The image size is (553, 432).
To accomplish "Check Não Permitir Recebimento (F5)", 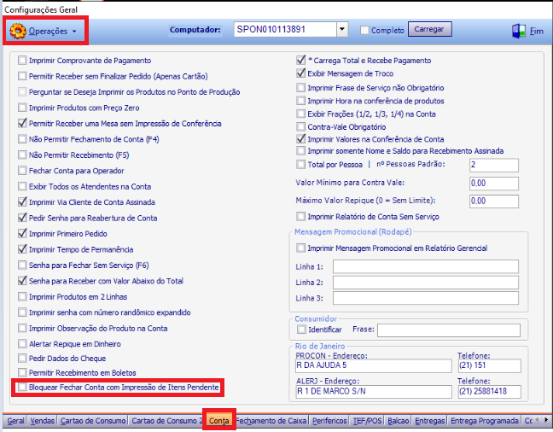I will pyautogui.click(x=22, y=155).
